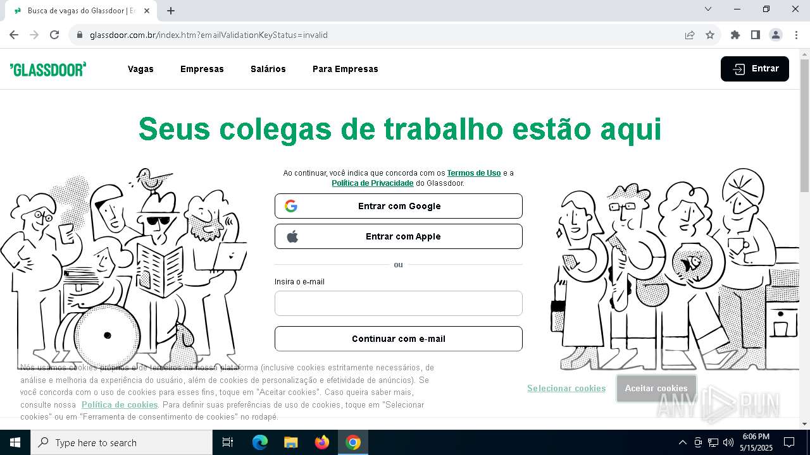Go forward in browser history

click(34, 35)
